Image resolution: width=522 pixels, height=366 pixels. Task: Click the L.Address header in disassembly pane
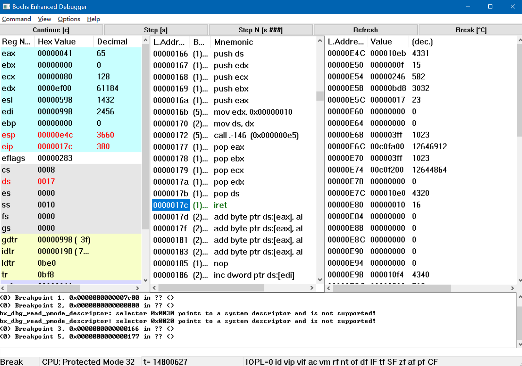click(x=169, y=42)
